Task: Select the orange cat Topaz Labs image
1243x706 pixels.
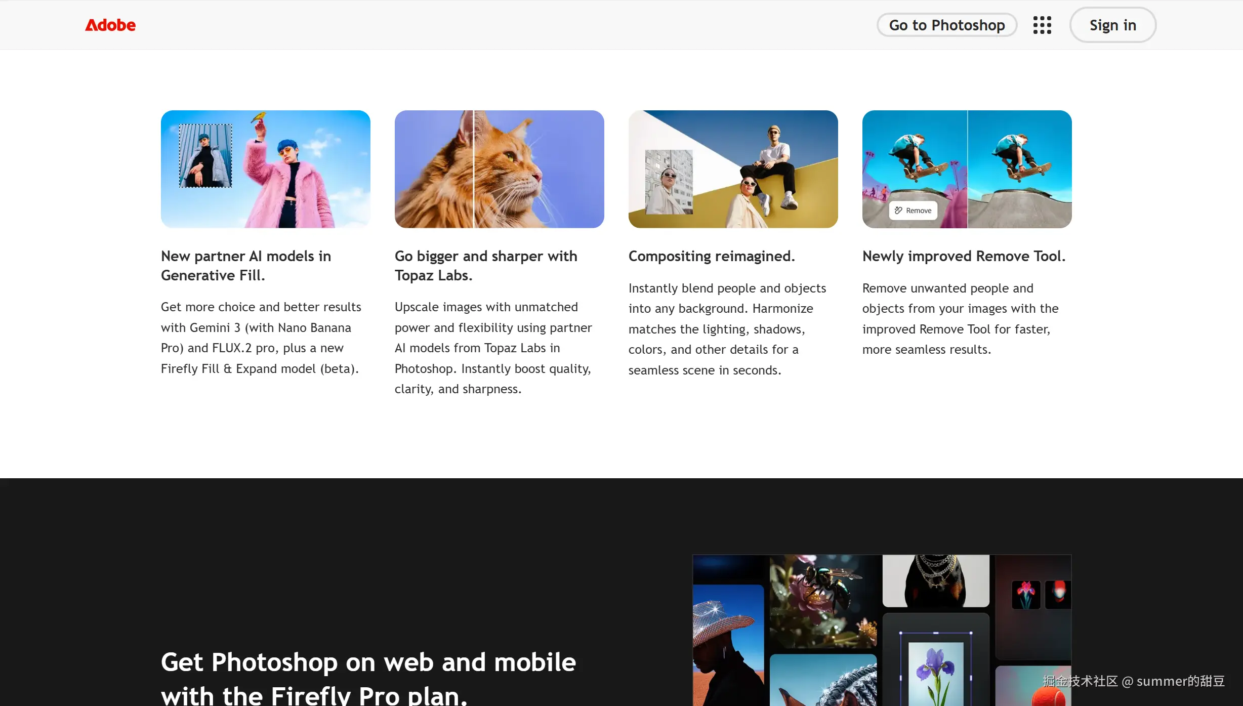Action: [499, 169]
